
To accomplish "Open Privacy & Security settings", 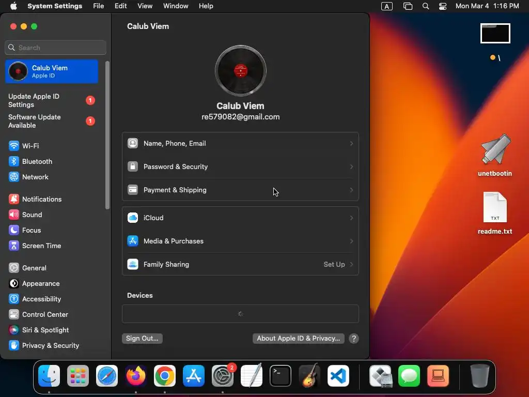I will (43, 346).
